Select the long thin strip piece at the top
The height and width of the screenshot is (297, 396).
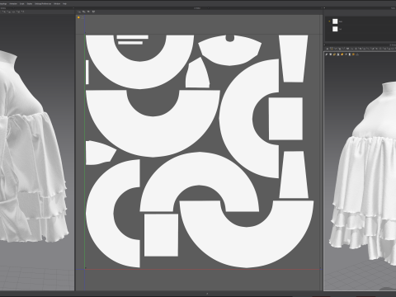pos(133,37)
